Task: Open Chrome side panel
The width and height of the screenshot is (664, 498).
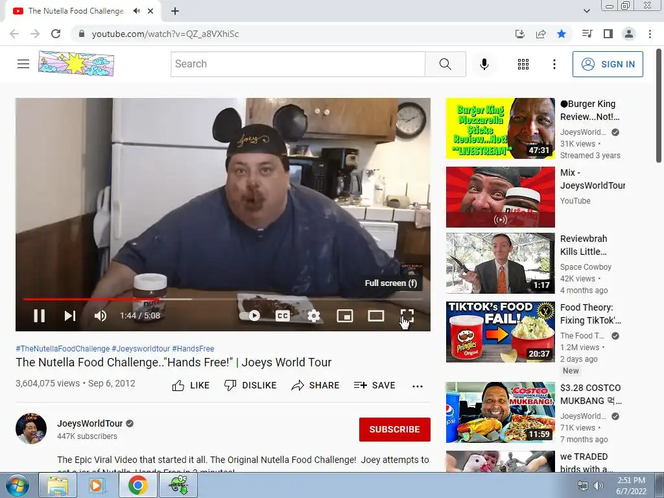Action: [x=608, y=34]
